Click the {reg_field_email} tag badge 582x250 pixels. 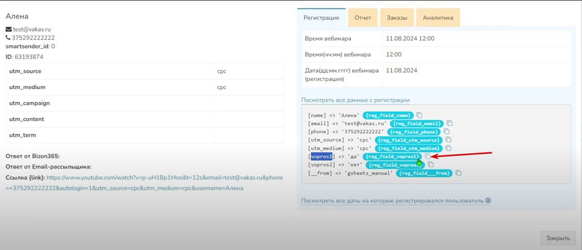(416, 123)
